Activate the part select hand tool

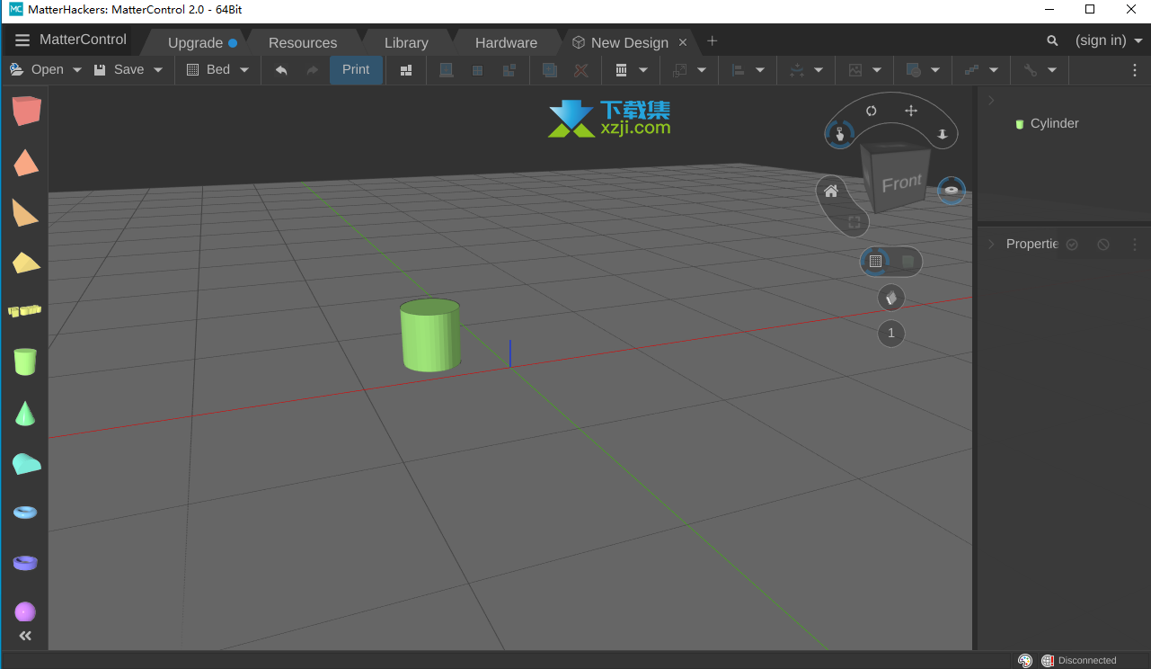839,134
